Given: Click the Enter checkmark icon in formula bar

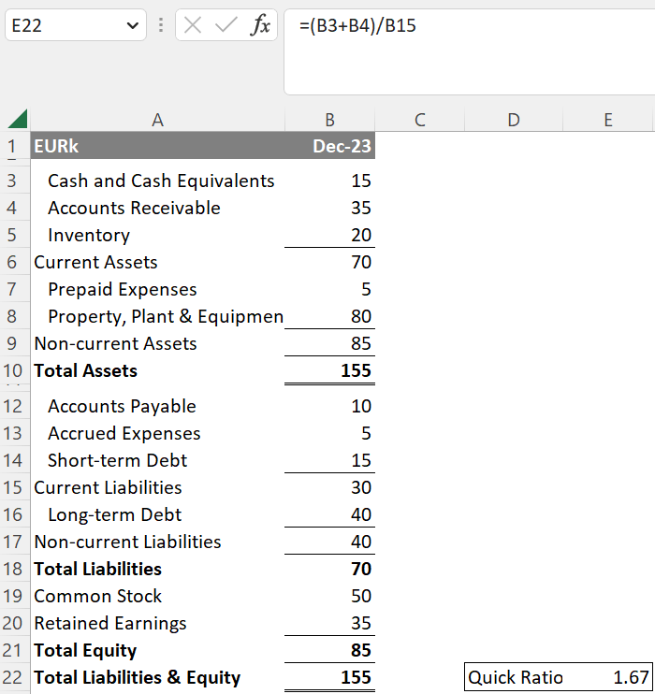Looking at the screenshot, I should click(x=226, y=26).
